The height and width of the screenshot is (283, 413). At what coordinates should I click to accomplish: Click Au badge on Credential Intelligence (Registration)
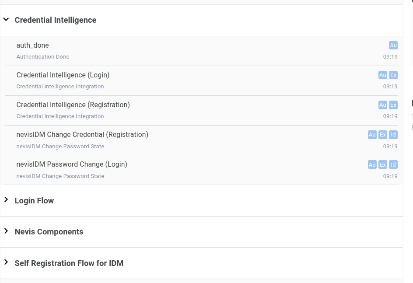[x=382, y=105]
